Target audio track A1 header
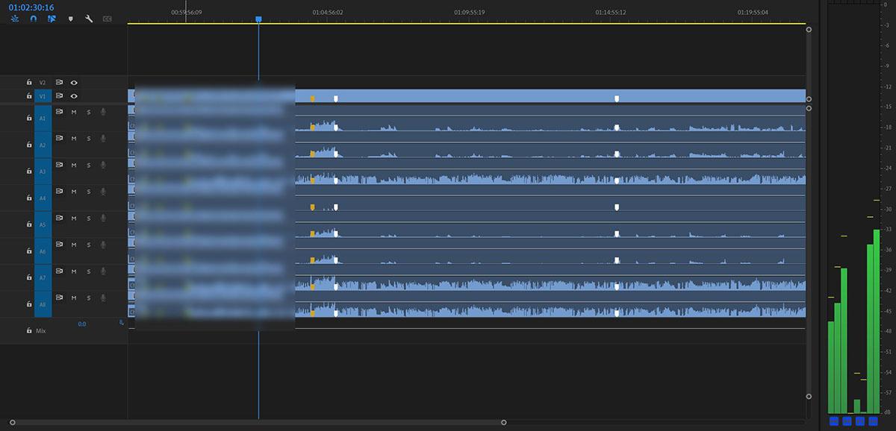Screen dimensions: 896x431 (x=43, y=118)
